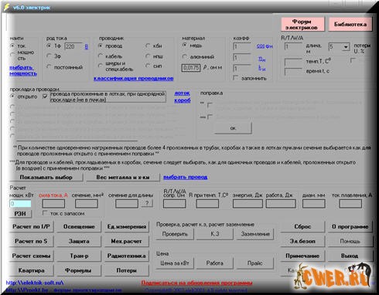379x295 pixels.
Task: Click the 'длина, м' value field showing 1
Action: [x=293, y=46]
